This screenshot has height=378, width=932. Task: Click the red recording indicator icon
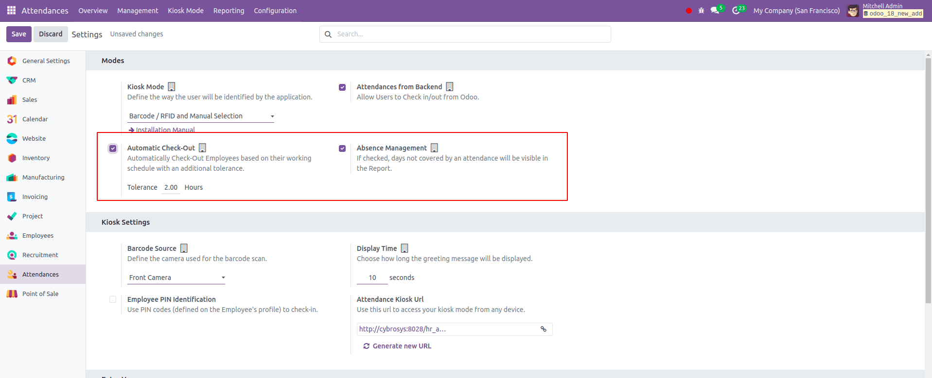coord(688,11)
